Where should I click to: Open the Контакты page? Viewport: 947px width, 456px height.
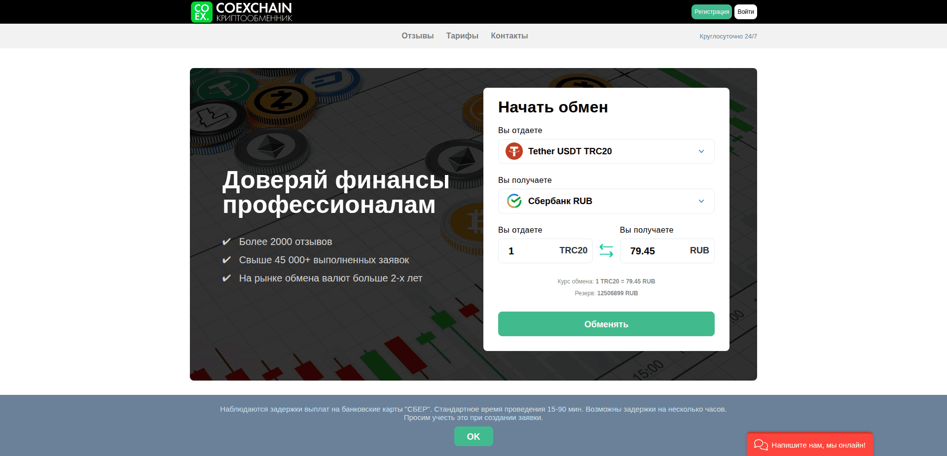509,35
